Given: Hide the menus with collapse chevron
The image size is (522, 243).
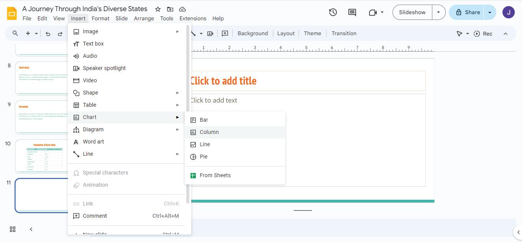Looking at the screenshot, I should (506, 34).
